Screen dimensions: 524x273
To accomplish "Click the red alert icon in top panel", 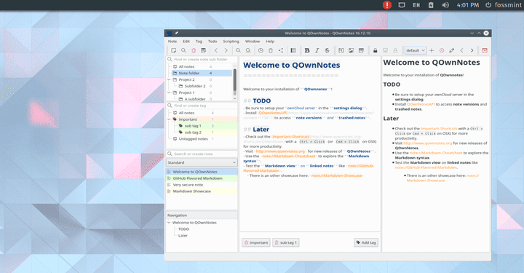I will point(387,5).
